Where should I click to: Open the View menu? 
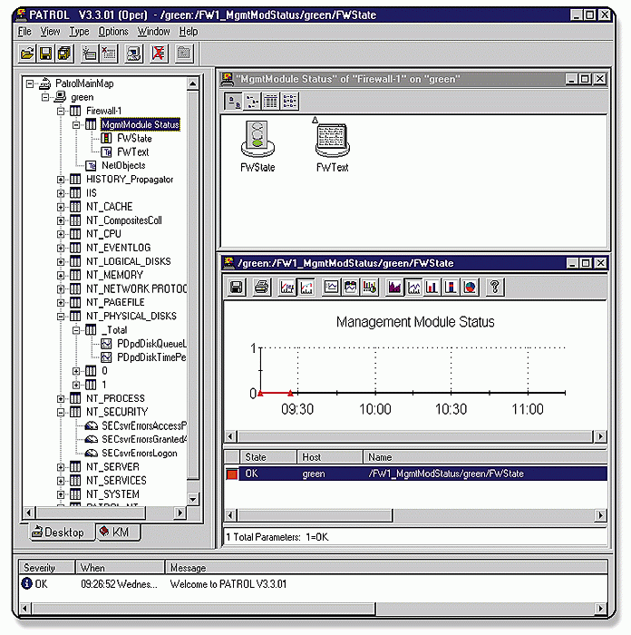[50, 31]
